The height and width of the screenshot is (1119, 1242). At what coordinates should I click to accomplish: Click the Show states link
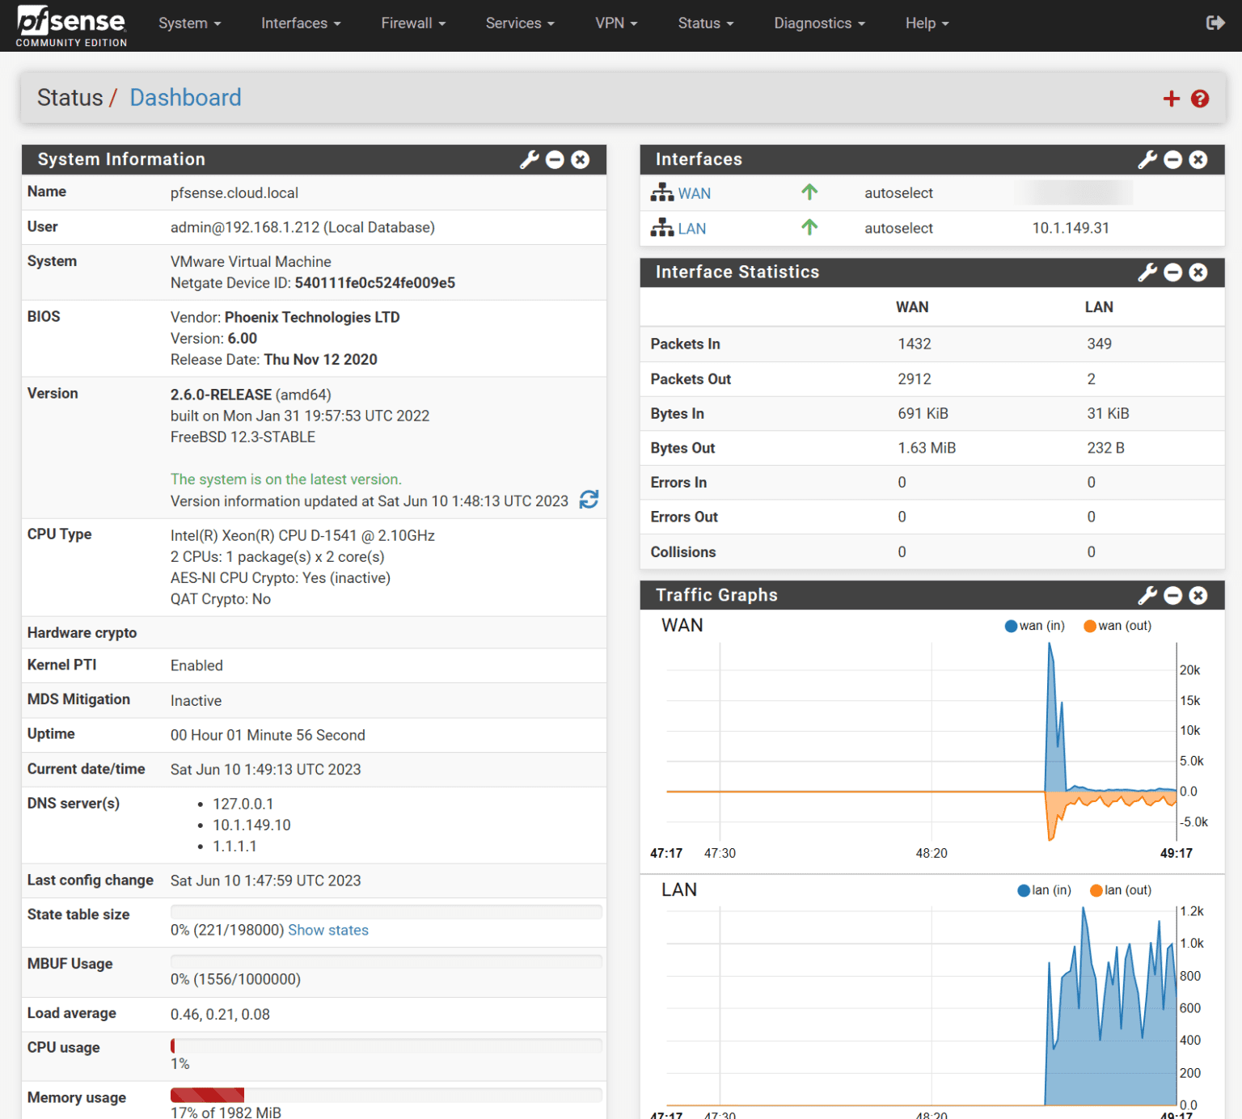click(x=328, y=930)
